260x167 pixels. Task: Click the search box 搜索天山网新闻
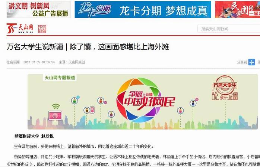tap(229, 29)
